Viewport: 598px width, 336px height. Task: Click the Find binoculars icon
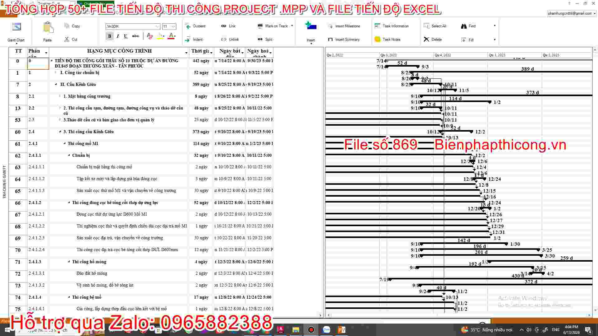(464, 26)
